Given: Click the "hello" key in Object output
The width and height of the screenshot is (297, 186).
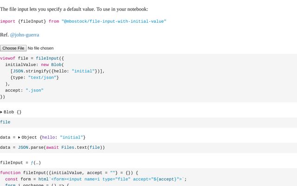Looking at the screenshot, I should coord(49,138).
